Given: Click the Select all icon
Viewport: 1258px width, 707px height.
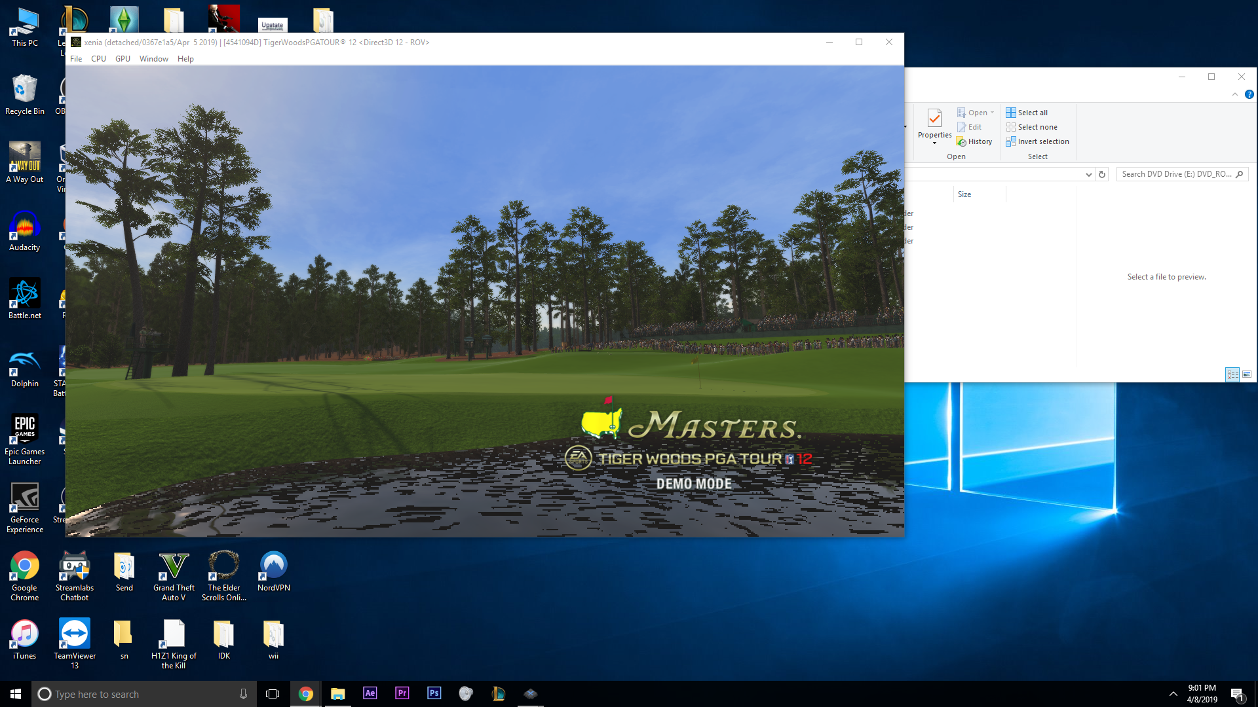Looking at the screenshot, I should coord(1011,113).
